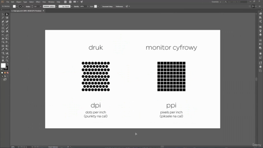The width and height of the screenshot is (263, 148).
Task: Select the Eyedropper tool
Action: coord(3,49)
